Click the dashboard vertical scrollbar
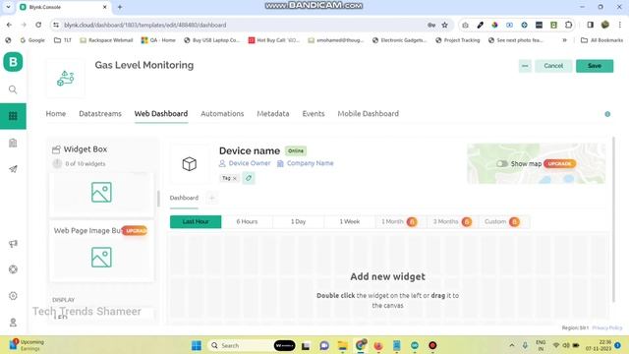This screenshot has width=629, height=354. click(x=613, y=220)
